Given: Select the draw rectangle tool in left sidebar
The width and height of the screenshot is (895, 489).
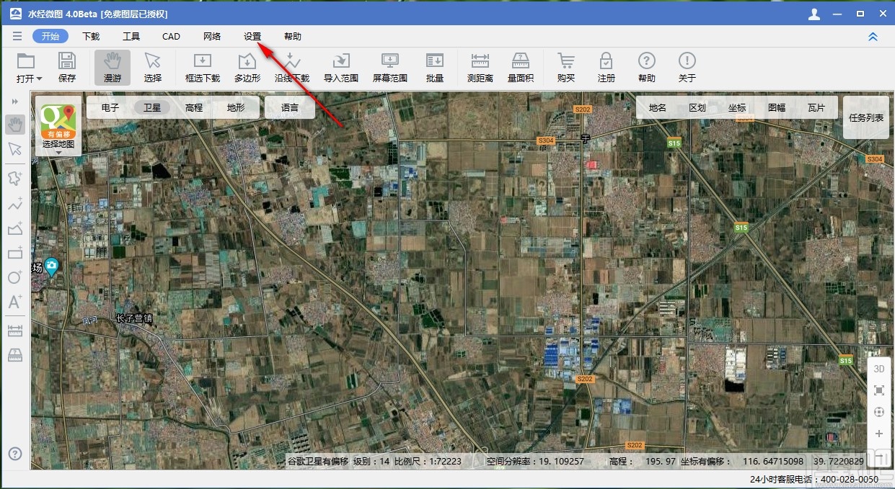Looking at the screenshot, I should (x=15, y=253).
